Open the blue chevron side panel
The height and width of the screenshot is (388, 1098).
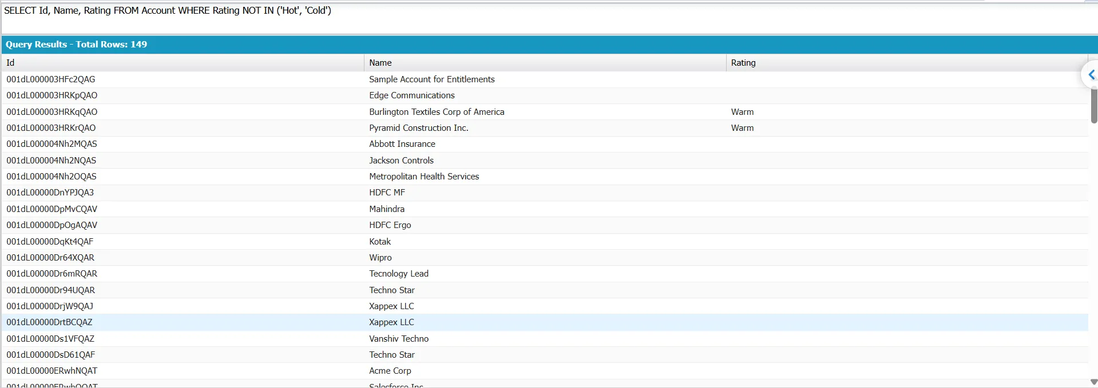tap(1091, 75)
